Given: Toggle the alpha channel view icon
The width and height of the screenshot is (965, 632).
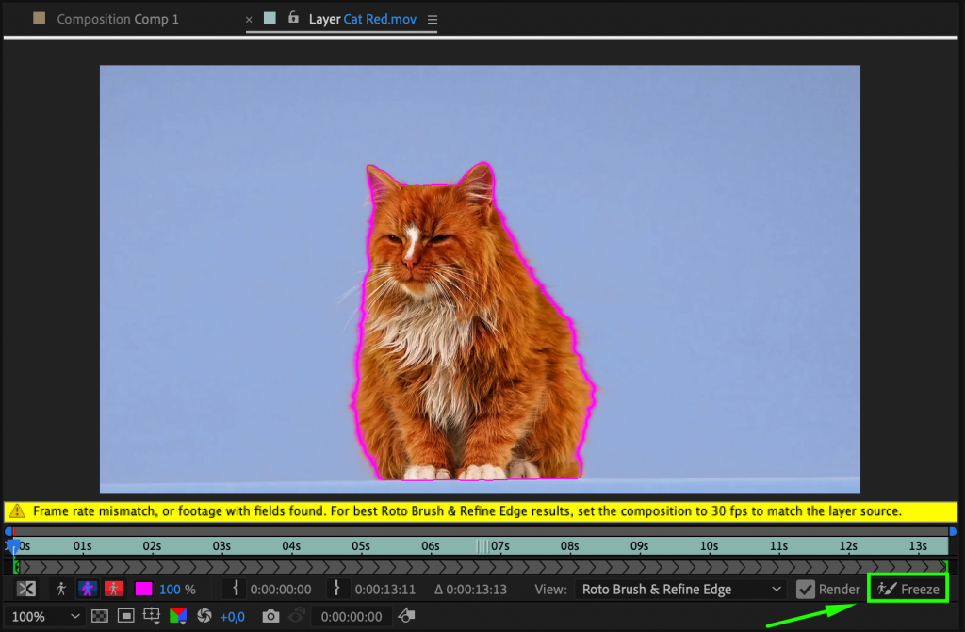Looking at the screenshot, I should click(25, 589).
